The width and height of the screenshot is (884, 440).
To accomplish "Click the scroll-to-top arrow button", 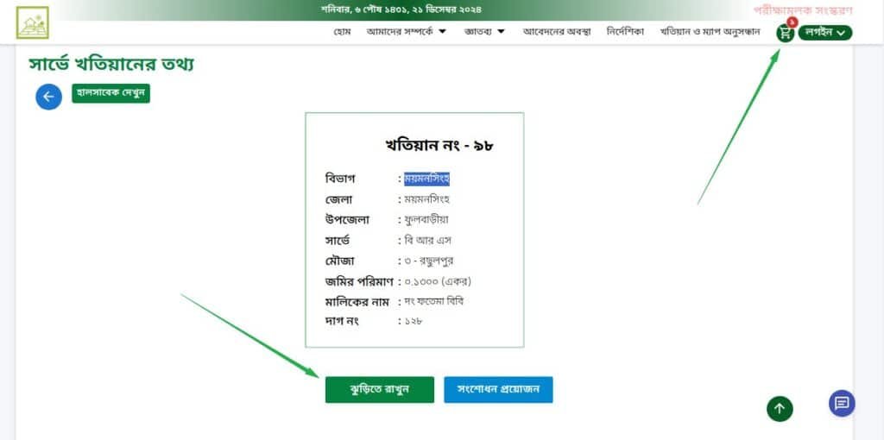I will pyautogui.click(x=780, y=408).
